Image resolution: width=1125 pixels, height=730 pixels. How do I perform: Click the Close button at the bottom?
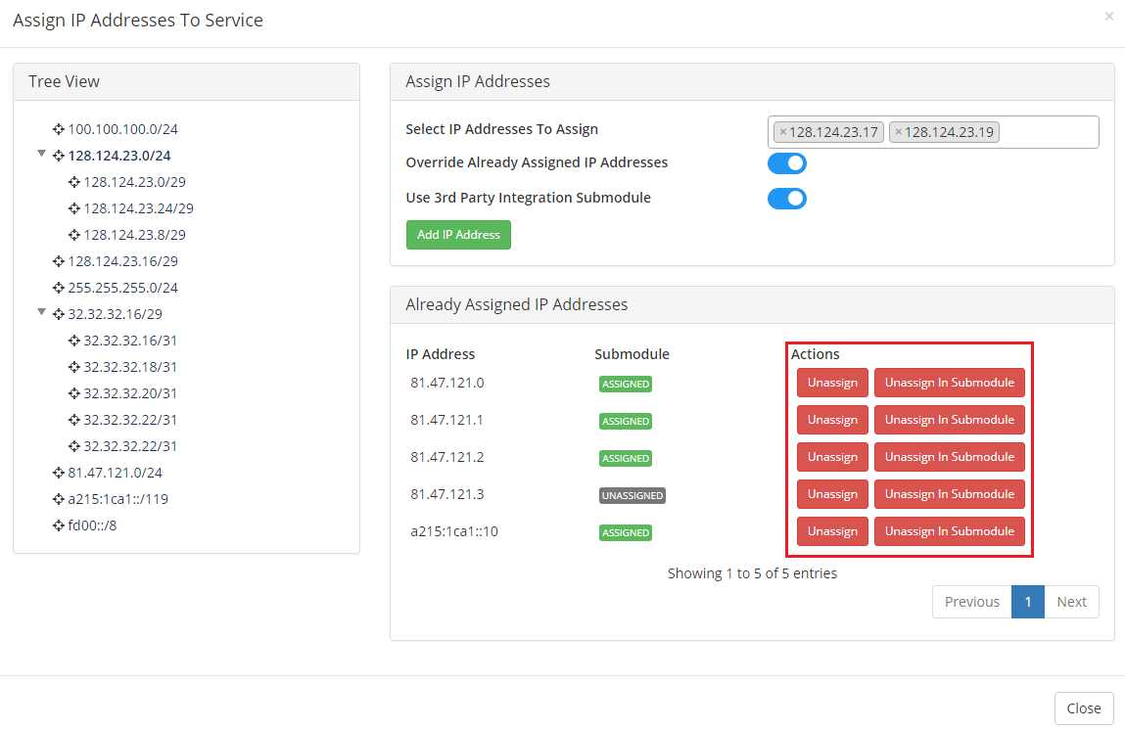(x=1083, y=708)
